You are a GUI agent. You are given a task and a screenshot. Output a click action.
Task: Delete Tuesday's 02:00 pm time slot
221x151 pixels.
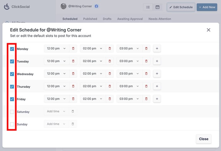pos(110,61)
